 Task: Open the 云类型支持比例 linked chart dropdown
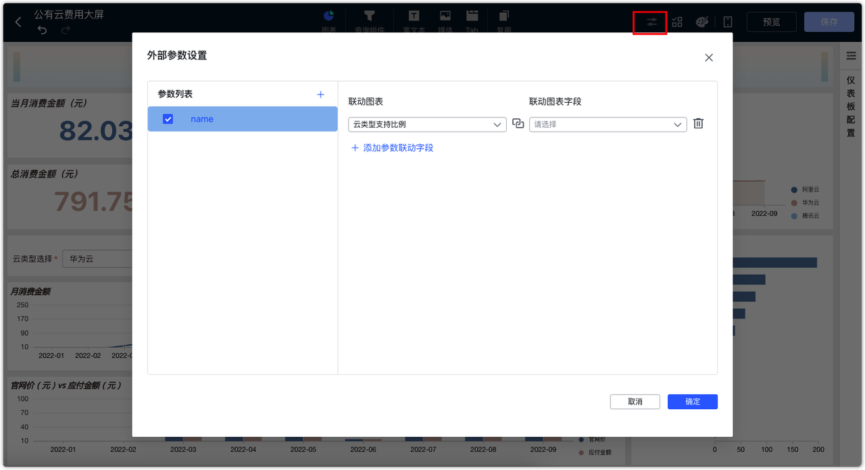click(426, 124)
